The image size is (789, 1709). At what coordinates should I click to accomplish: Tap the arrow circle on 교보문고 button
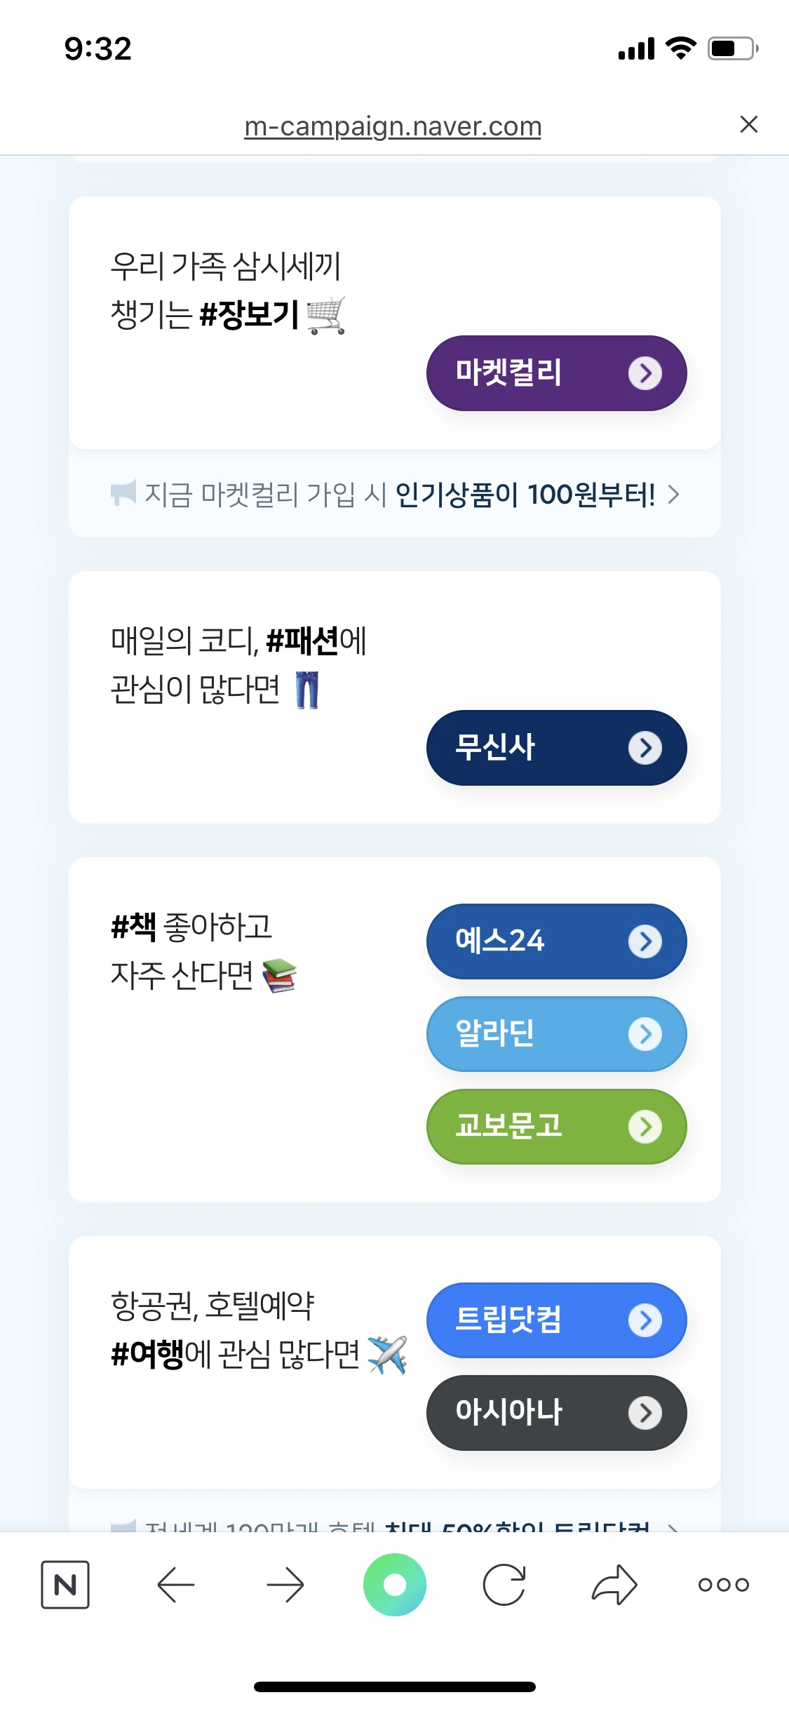[x=645, y=1126]
